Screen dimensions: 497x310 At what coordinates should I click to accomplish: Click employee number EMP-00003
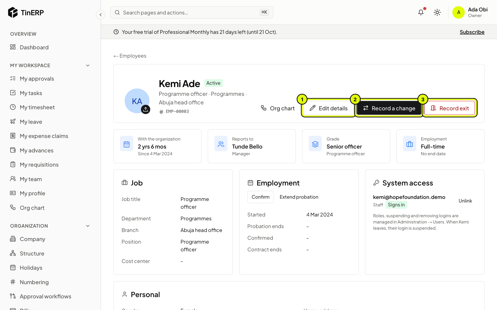coord(177,112)
